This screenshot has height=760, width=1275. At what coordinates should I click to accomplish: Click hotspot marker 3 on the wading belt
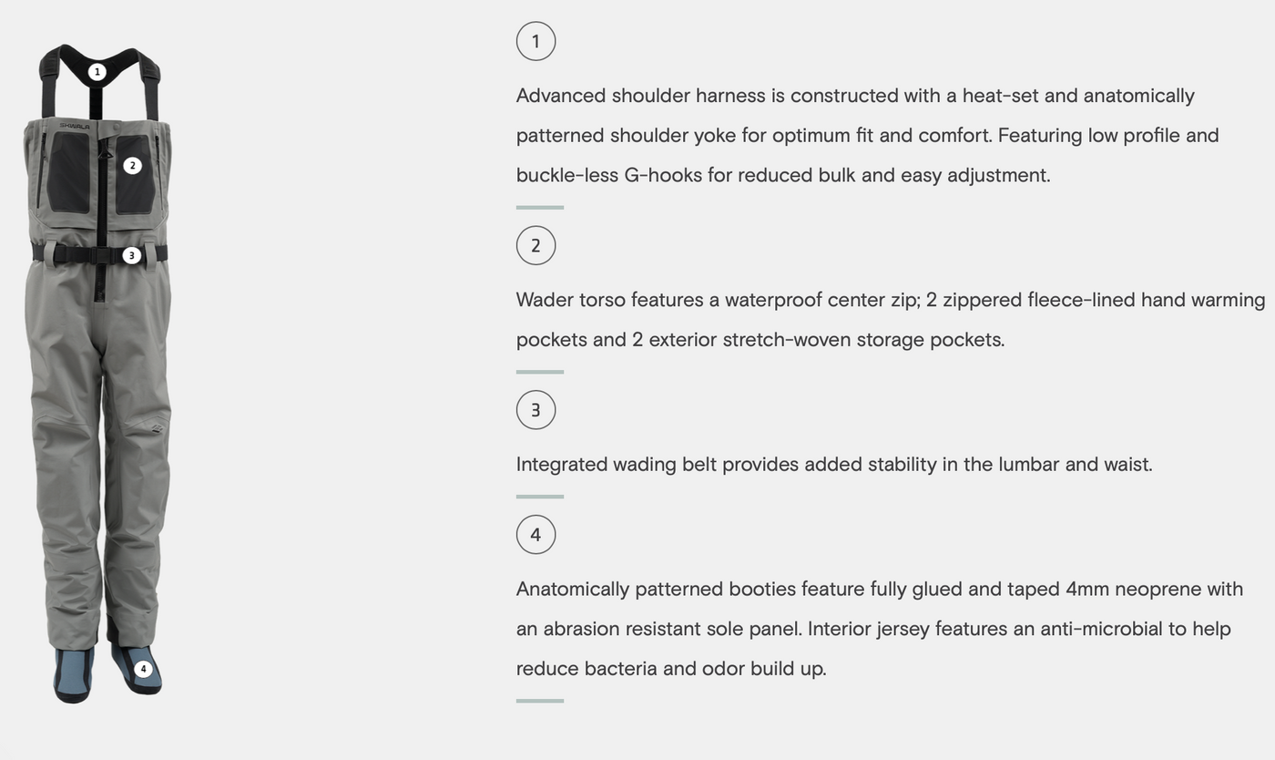[131, 256]
